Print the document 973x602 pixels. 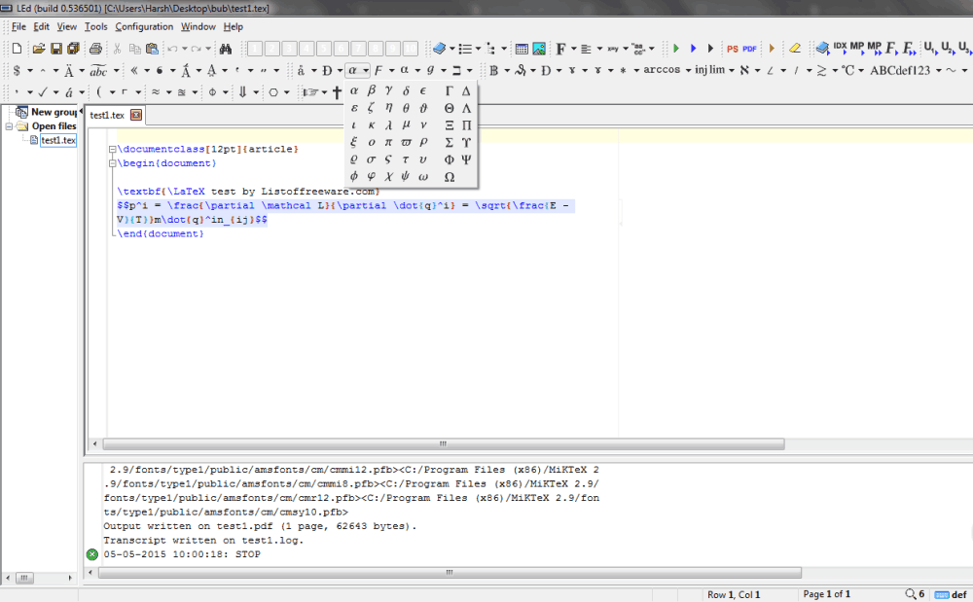point(95,49)
